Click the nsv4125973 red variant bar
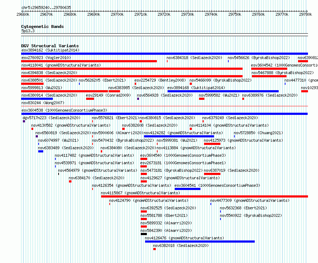Image resolution: width=318 pixels, height=263 pixels. (212, 144)
